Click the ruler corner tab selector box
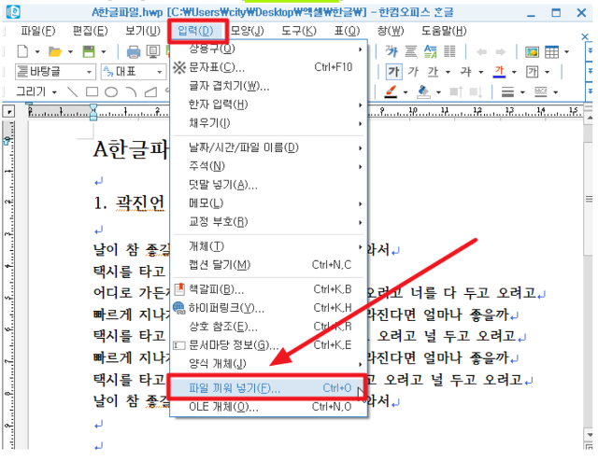This screenshot has width=598, height=461. pos(8,111)
